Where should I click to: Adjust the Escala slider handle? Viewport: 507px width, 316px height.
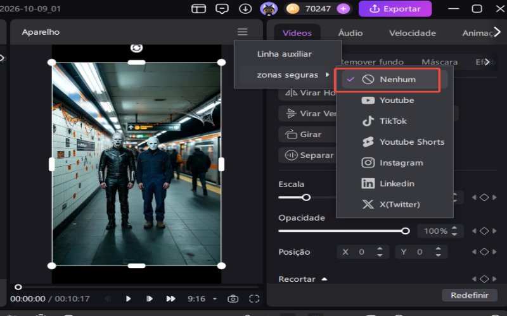pos(306,197)
